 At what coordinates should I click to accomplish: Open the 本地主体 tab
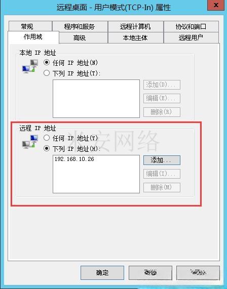click(x=136, y=38)
